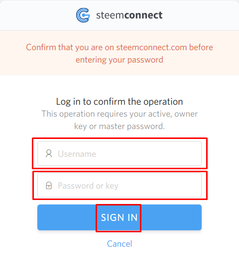Focus the Username input field
Screen dimensions: 239x269
click(119, 153)
